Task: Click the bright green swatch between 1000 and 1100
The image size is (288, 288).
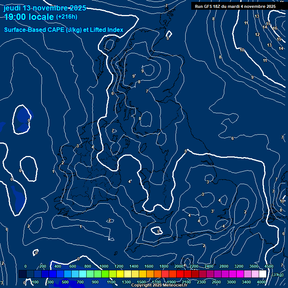Action: [105, 274]
